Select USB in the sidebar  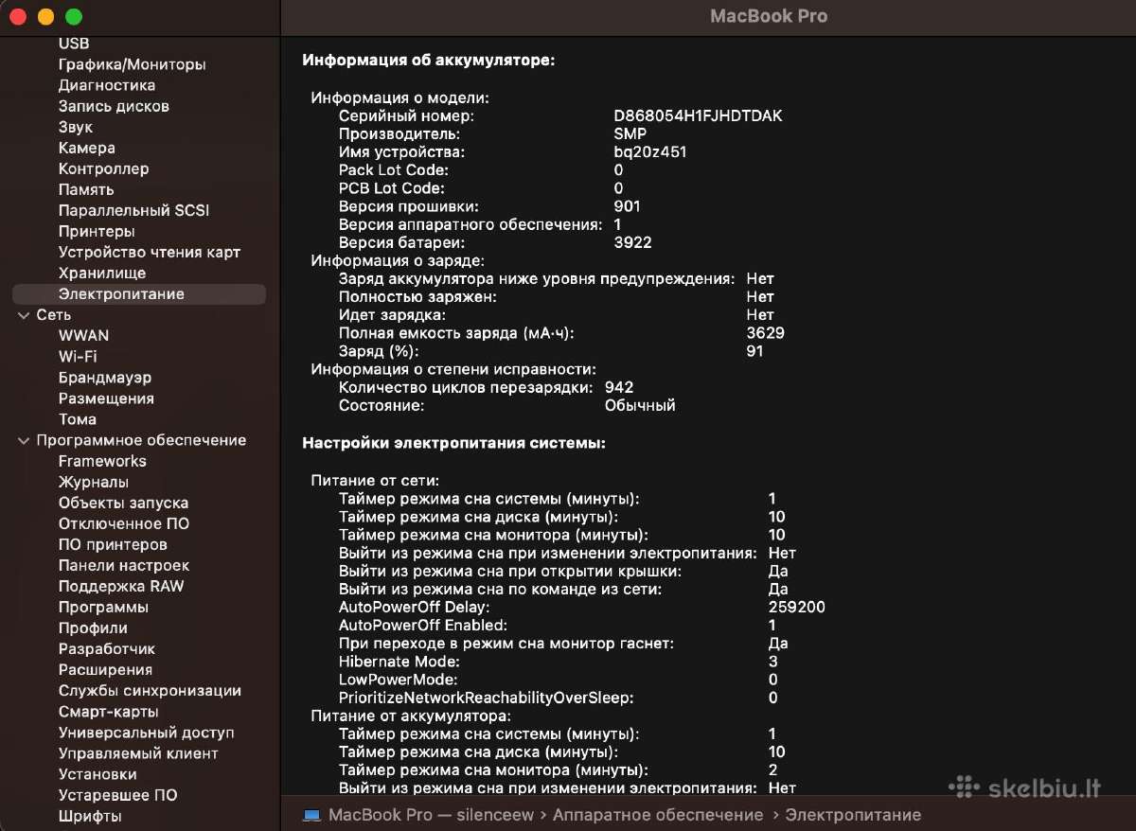pos(74,44)
